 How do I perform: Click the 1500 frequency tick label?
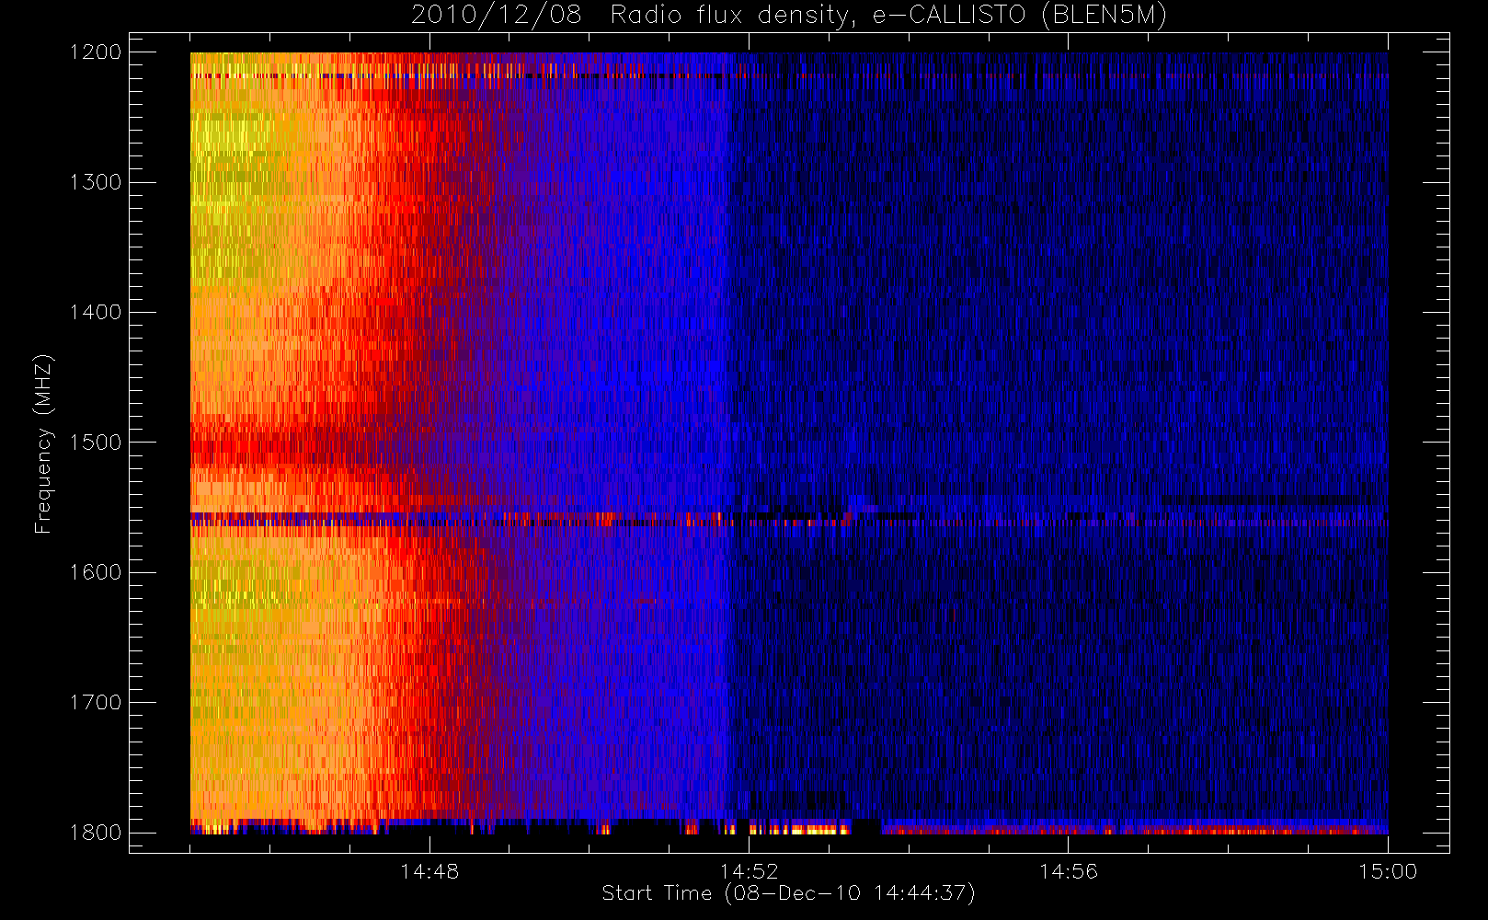tap(96, 443)
